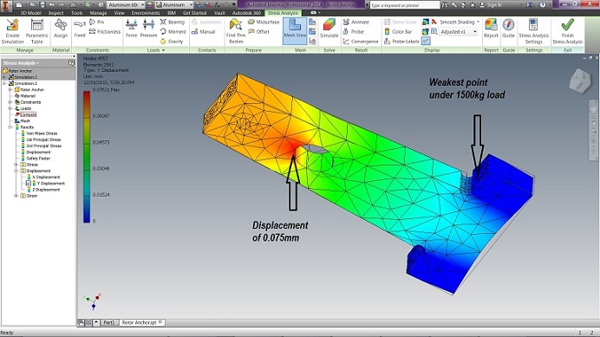Toggle the Y Displacement checkbox
This screenshot has height=337, width=600.
pyautogui.click(x=29, y=183)
